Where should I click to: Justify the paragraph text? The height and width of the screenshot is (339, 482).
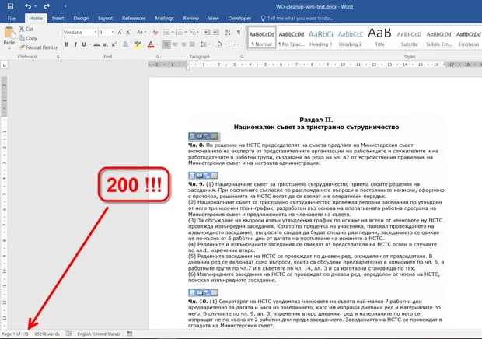(192, 45)
